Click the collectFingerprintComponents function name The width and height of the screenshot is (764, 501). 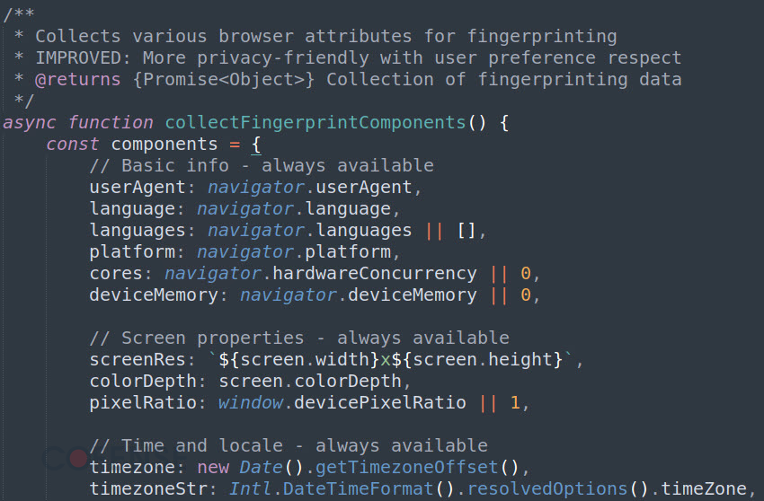(x=315, y=123)
